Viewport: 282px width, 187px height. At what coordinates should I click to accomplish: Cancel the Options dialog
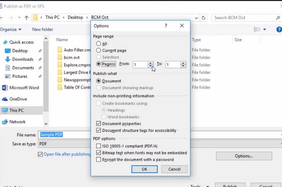[174, 169]
